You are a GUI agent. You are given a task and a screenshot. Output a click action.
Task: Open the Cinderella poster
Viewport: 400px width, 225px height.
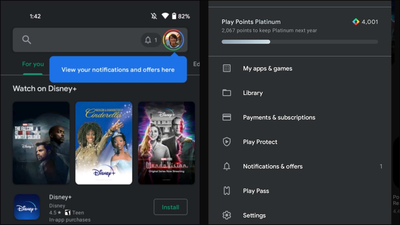click(104, 143)
